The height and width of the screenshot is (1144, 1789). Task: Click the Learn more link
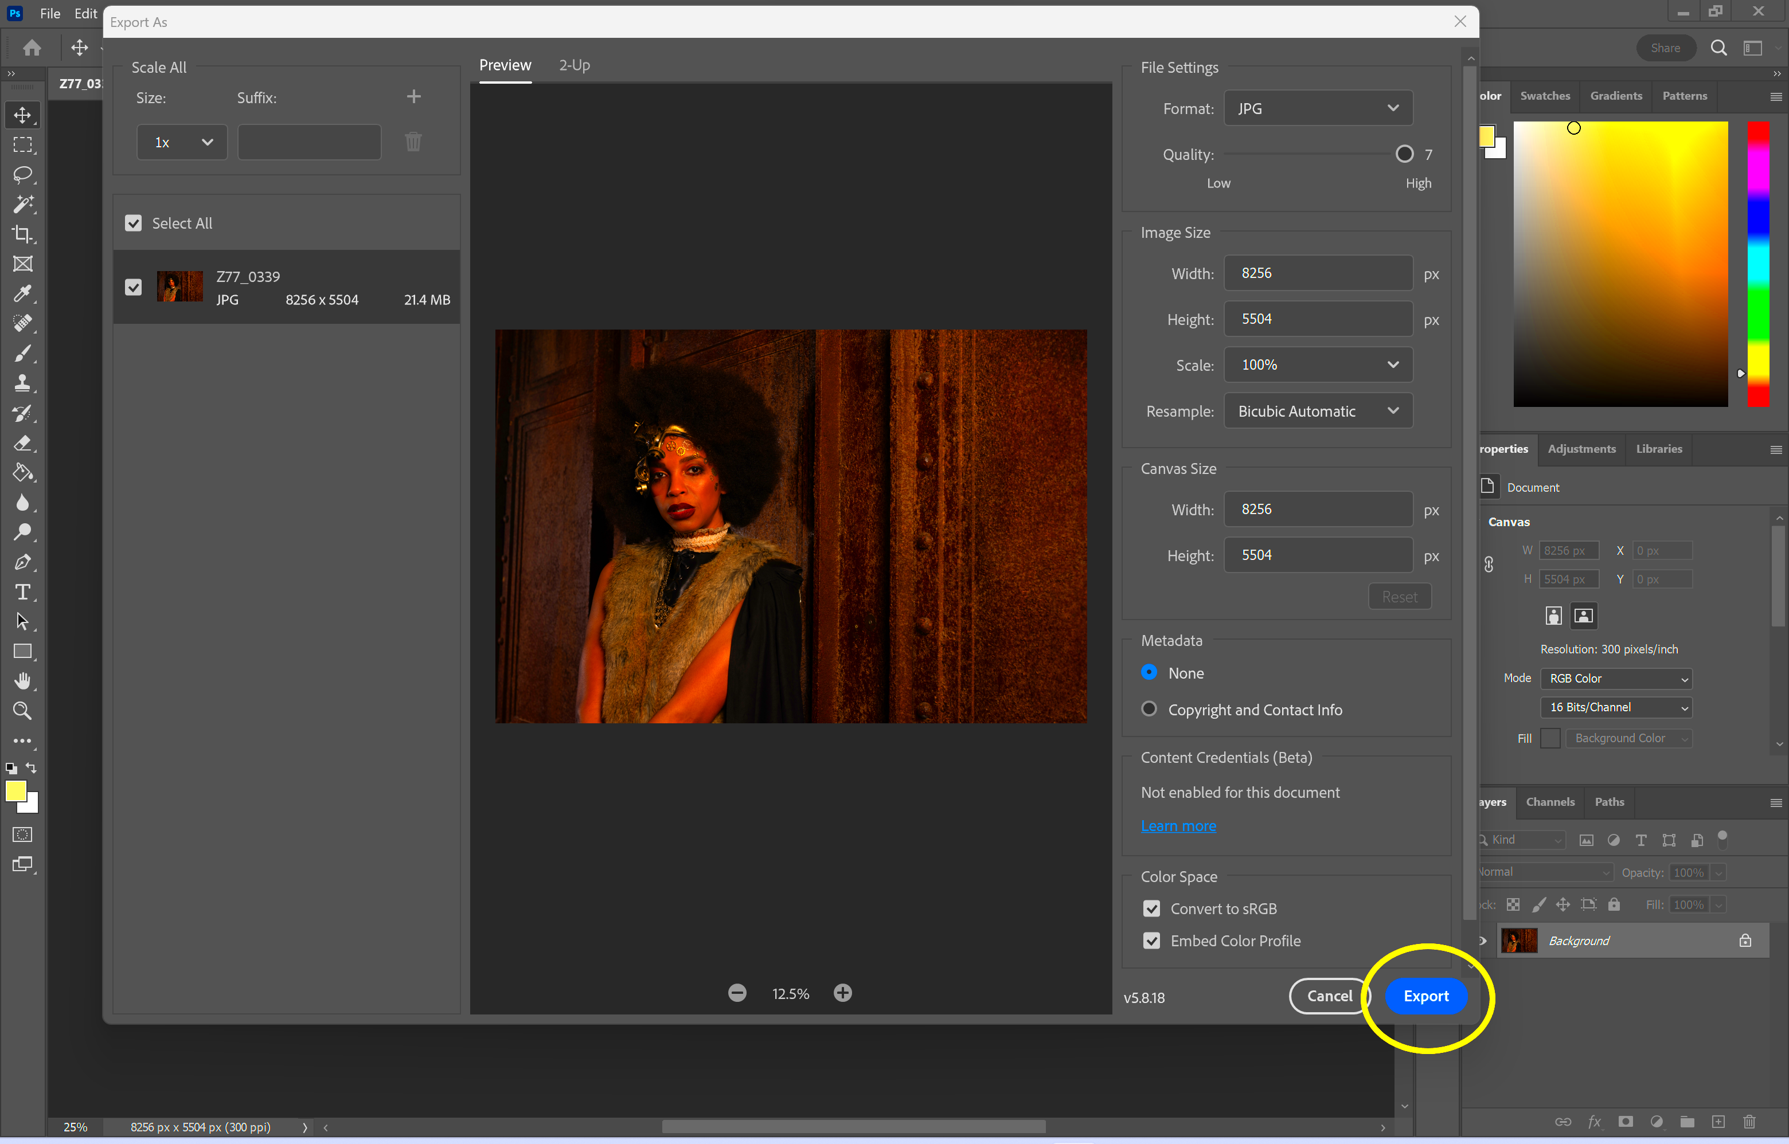[x=1177, y=825]
